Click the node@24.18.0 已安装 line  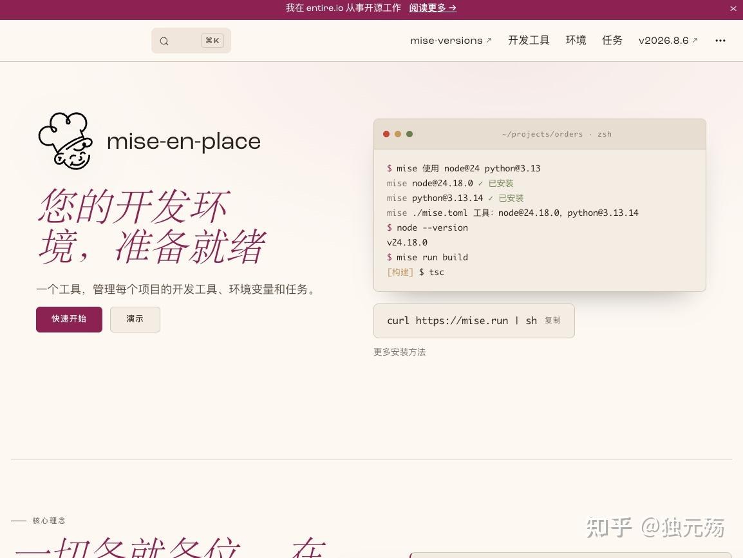[x=450, y=184]
